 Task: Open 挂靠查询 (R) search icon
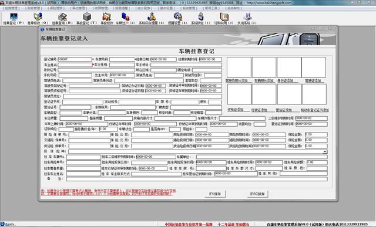pyautogui.click(x=62, y=18)
